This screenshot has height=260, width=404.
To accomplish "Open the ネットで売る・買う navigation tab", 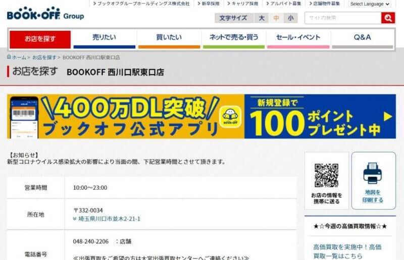I will point(234,39).
